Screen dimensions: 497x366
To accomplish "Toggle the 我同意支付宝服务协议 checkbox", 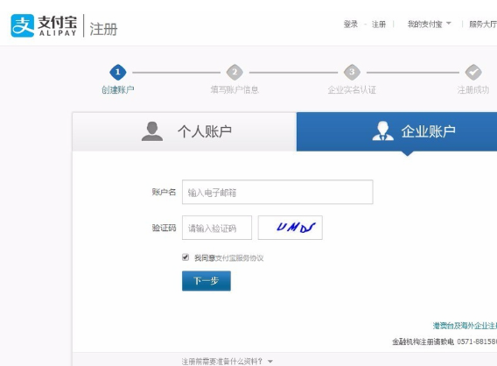I will click(185, 257).
